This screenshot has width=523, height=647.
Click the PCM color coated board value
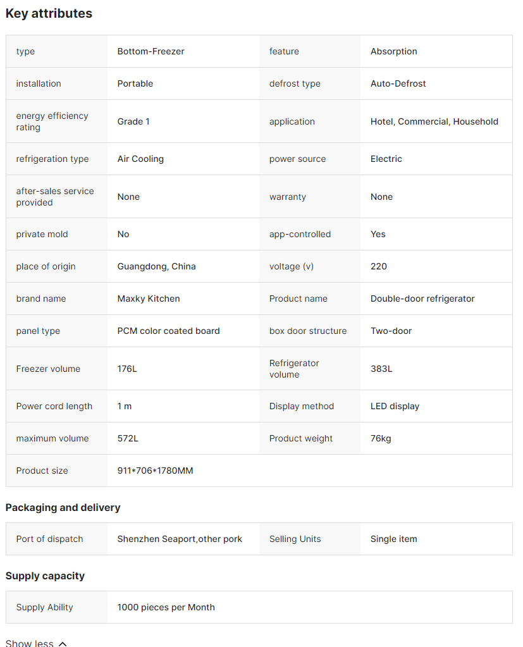coord(168,331)
